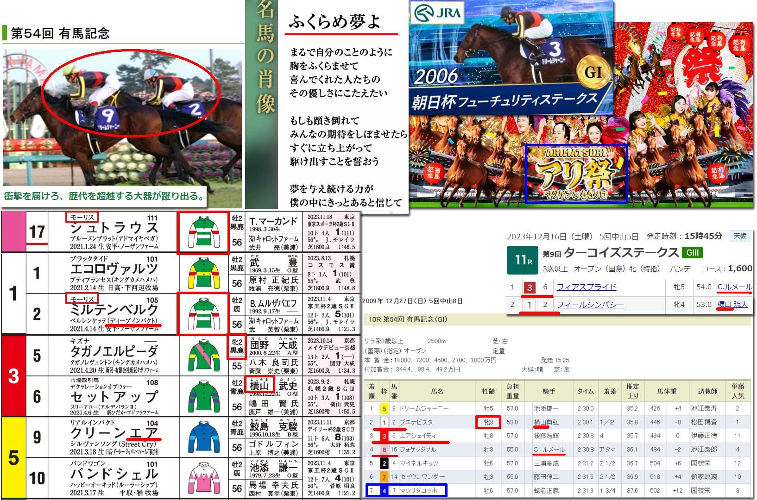Click the green GIII grade badge
The image size is (757, 500).
coord(692,253)
